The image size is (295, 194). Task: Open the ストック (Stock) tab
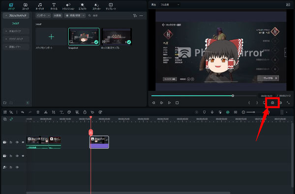[26, 6]
